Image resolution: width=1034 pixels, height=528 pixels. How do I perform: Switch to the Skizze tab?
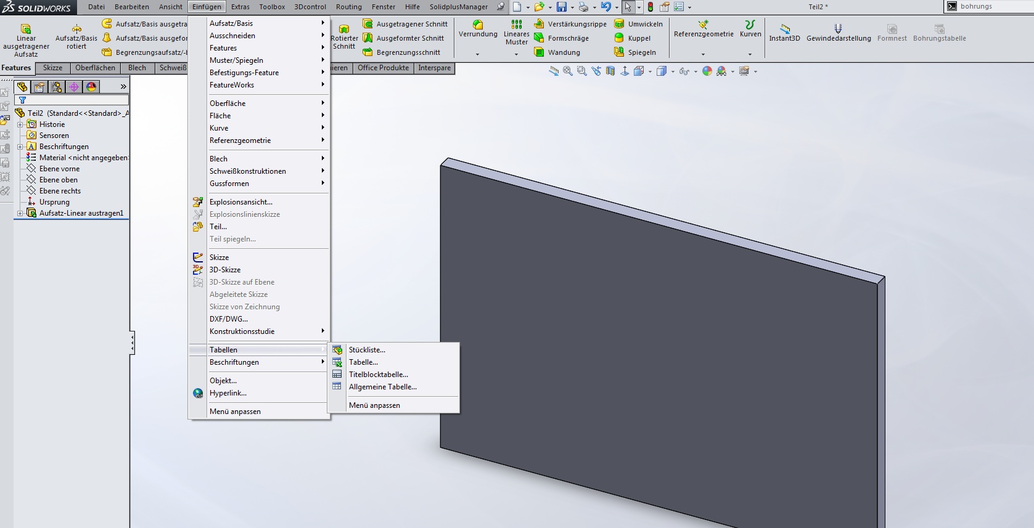coord(52,68)
